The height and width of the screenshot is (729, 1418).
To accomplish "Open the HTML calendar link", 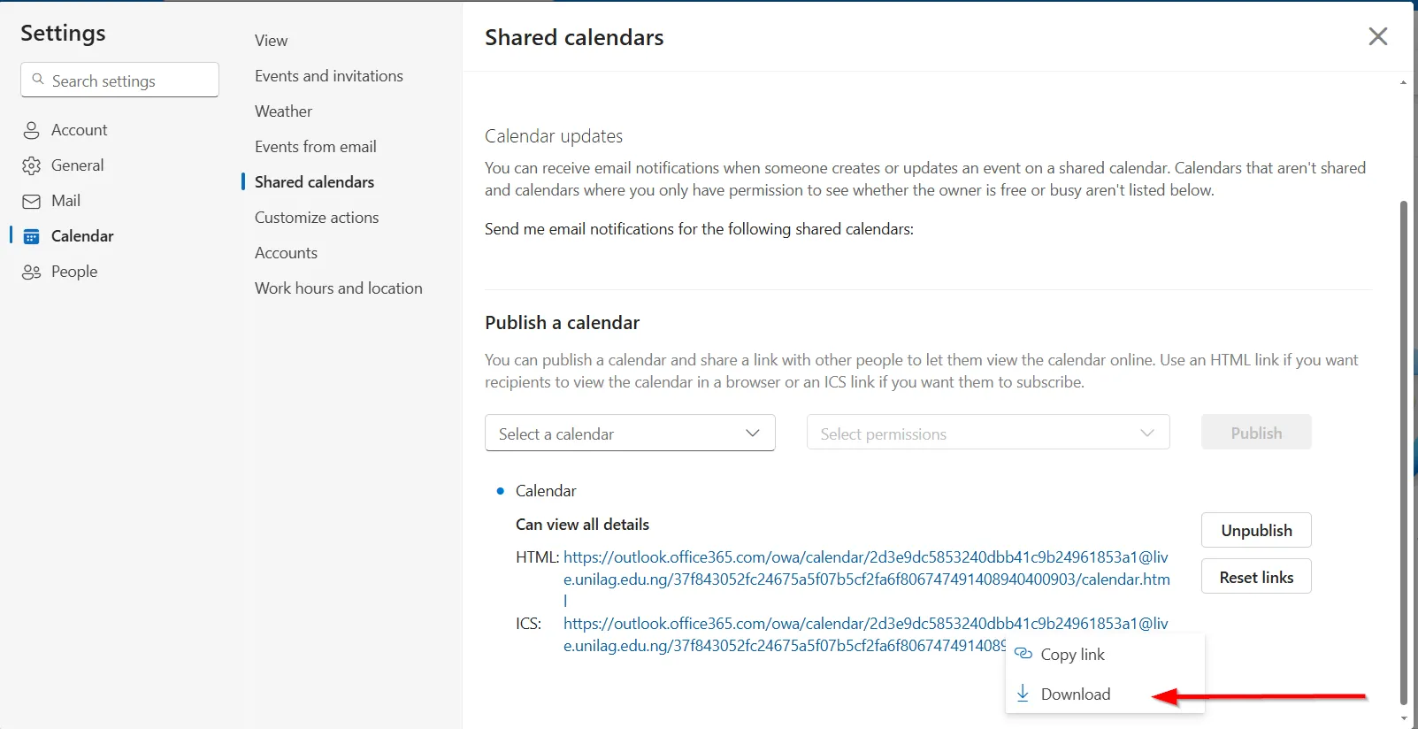I will (865, 568).
